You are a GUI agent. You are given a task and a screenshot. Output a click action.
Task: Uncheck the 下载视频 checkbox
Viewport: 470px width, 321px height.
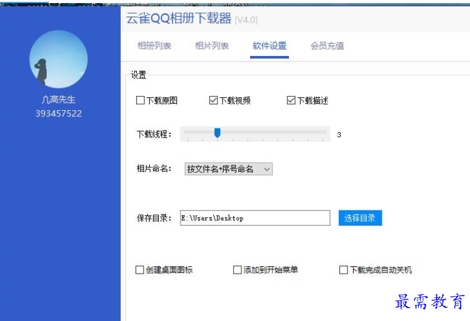[x=213, y=100]
